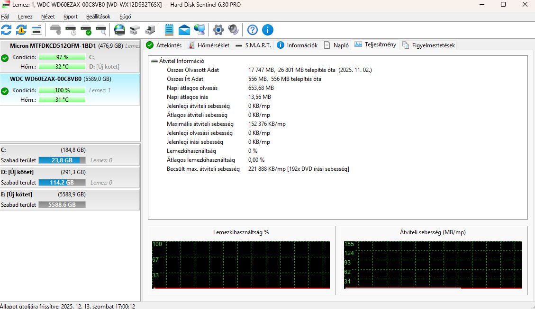Minimize the Hard Disk Sentinel window

point(482,5)
